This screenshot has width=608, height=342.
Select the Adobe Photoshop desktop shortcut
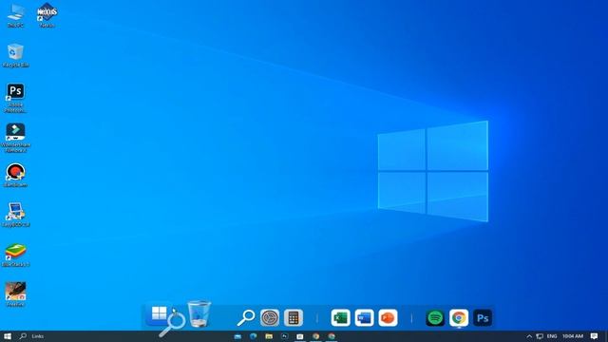click(x=15, y=98)
